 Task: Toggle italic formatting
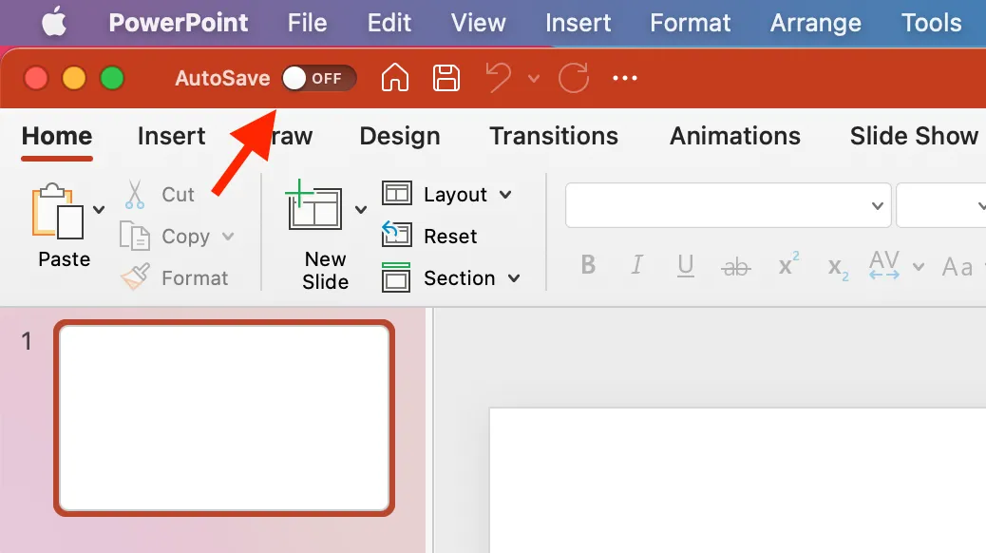pos(636,266)
